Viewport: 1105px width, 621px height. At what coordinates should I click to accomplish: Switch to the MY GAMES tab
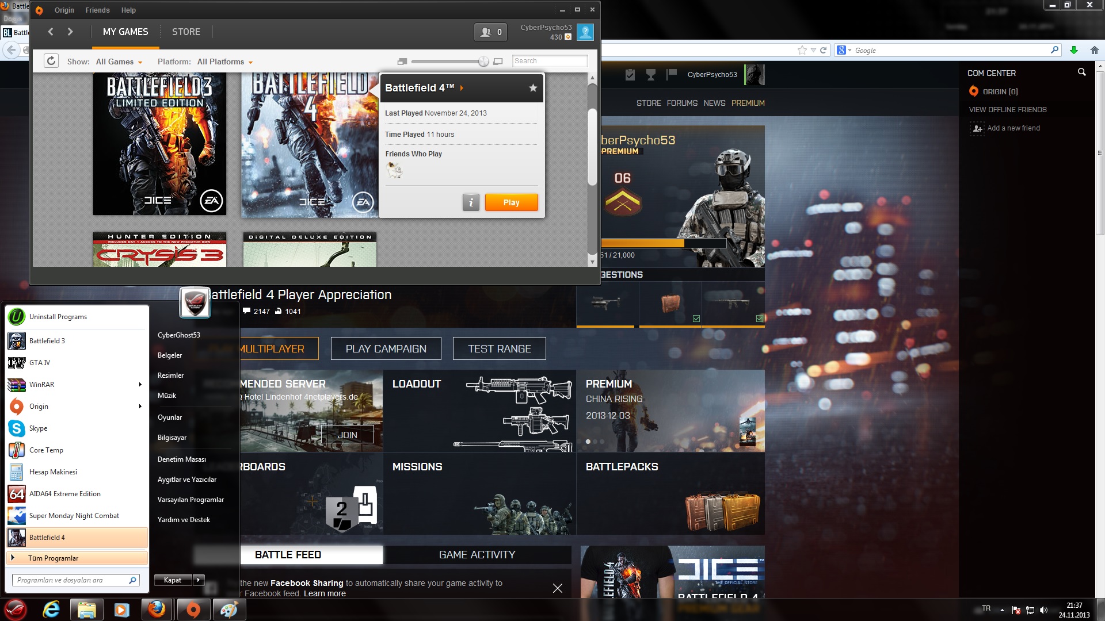pyautogui.click(x=125, y=32)
